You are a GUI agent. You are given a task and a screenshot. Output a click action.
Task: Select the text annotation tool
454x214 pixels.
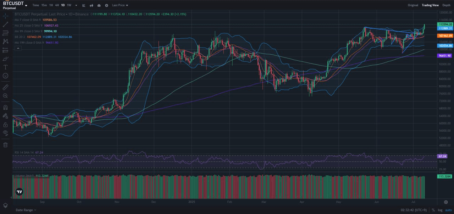click(5, 67)
